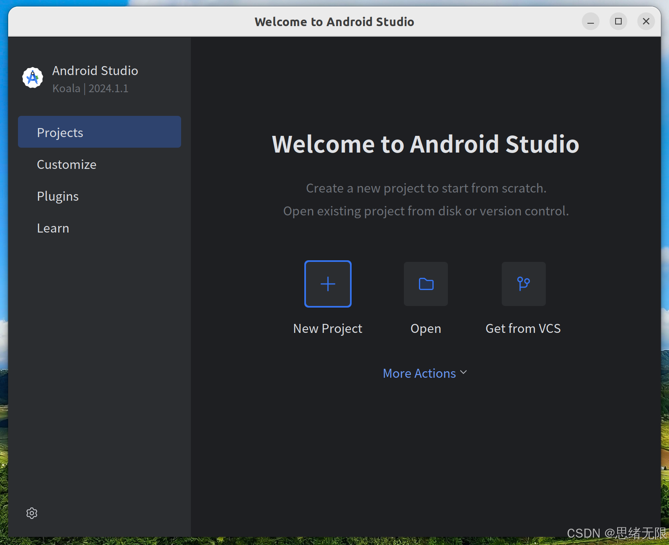Switch to the Customize section

click(x=66, y=164)
